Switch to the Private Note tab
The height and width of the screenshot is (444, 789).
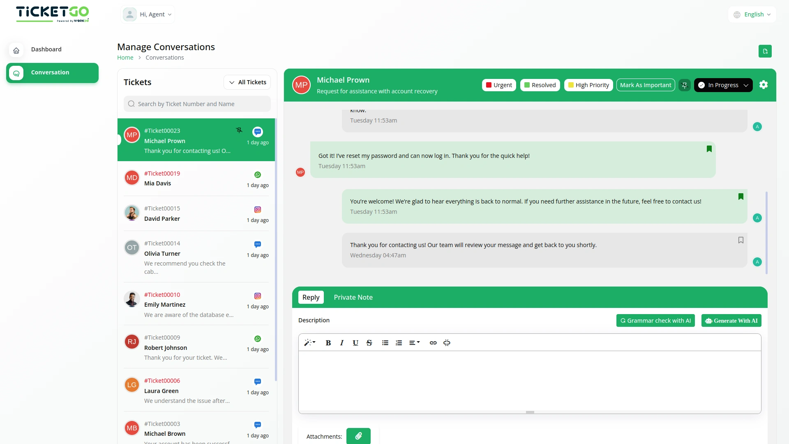(x=353, y=297)
